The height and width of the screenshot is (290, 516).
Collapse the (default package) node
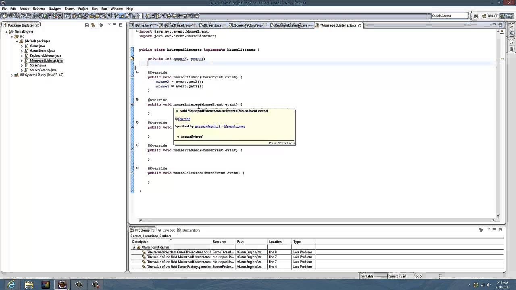(17, 41)
